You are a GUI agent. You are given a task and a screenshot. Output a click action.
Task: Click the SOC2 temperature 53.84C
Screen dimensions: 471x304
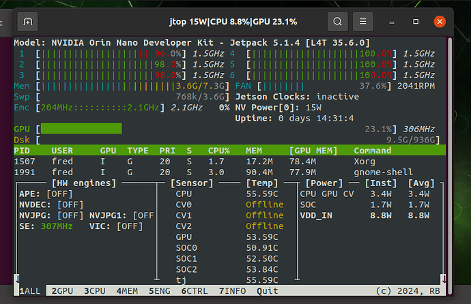point(262,269)
